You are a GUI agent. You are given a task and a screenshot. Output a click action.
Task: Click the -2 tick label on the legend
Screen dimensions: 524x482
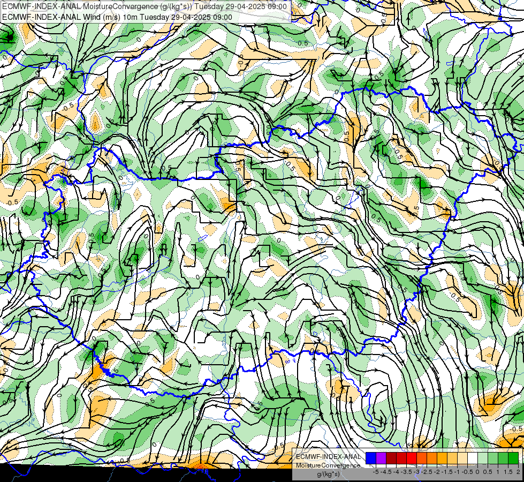[437, 472]
